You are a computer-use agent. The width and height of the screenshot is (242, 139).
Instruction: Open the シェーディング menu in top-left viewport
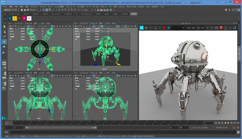tap(18, 23)
